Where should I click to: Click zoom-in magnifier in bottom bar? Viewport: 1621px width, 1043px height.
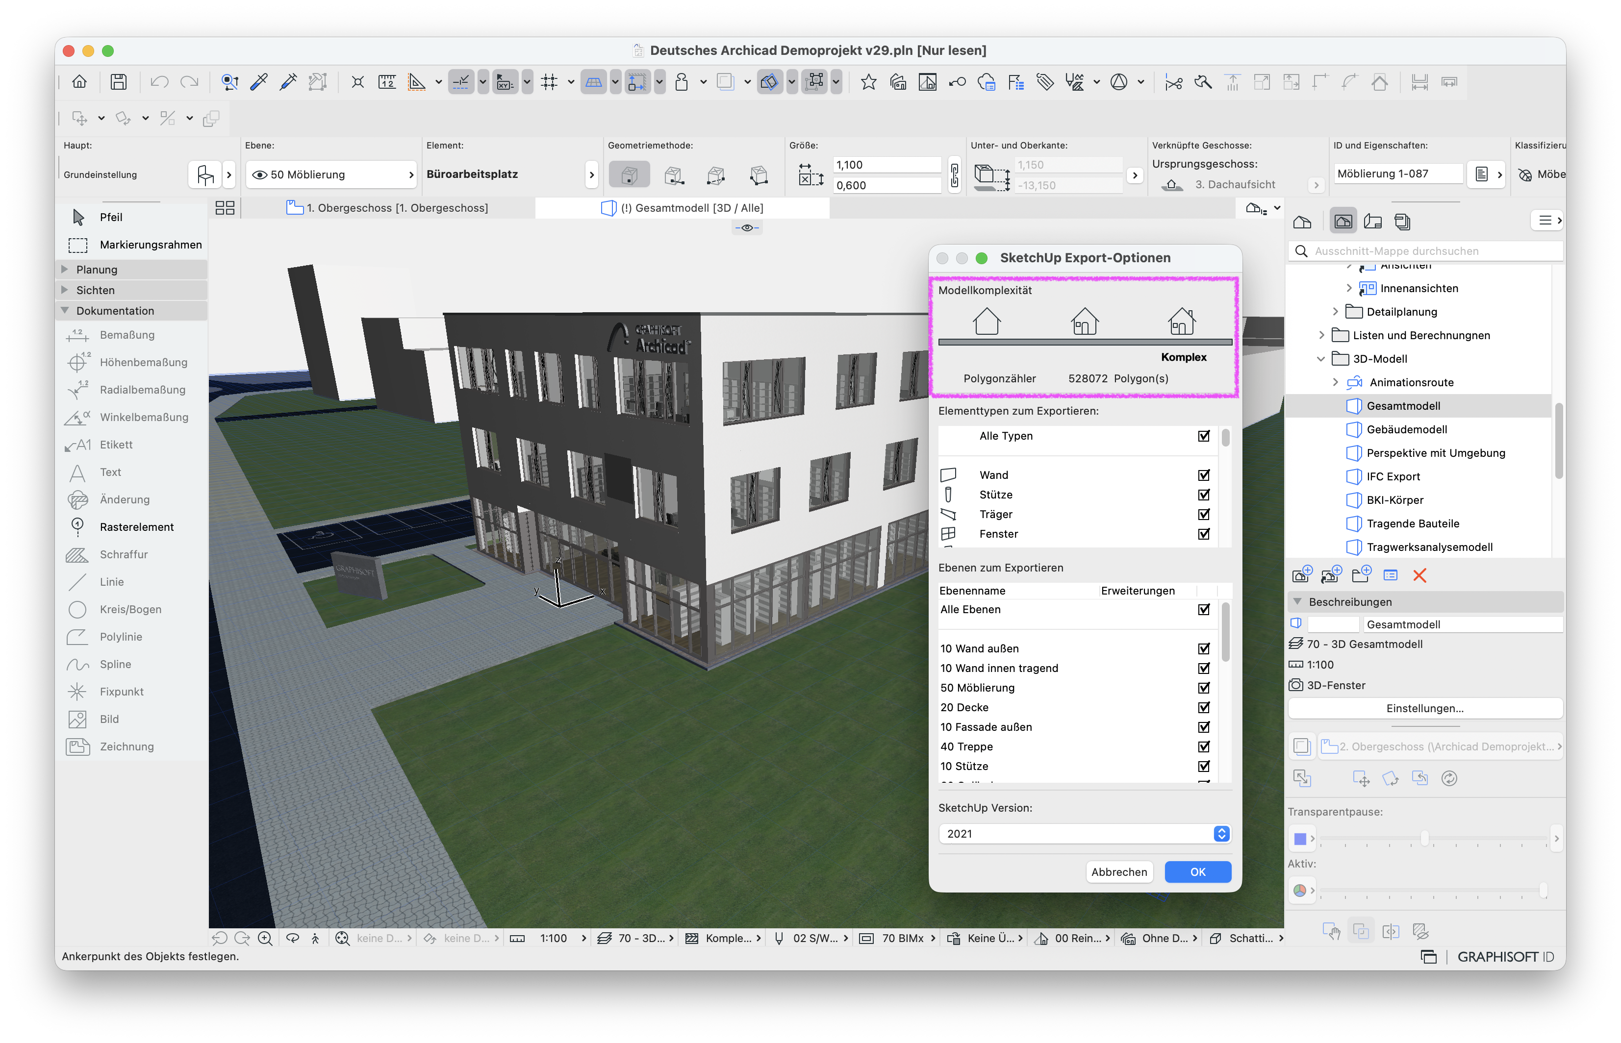tap(265, 938)
